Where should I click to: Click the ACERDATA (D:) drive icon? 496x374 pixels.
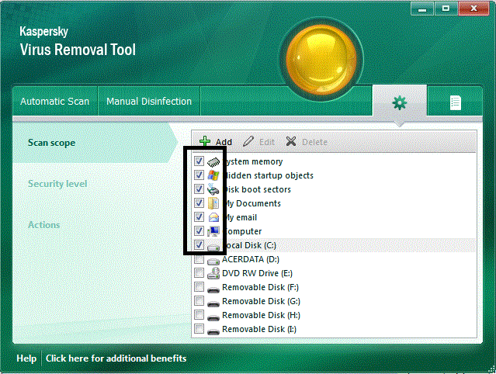213,261
